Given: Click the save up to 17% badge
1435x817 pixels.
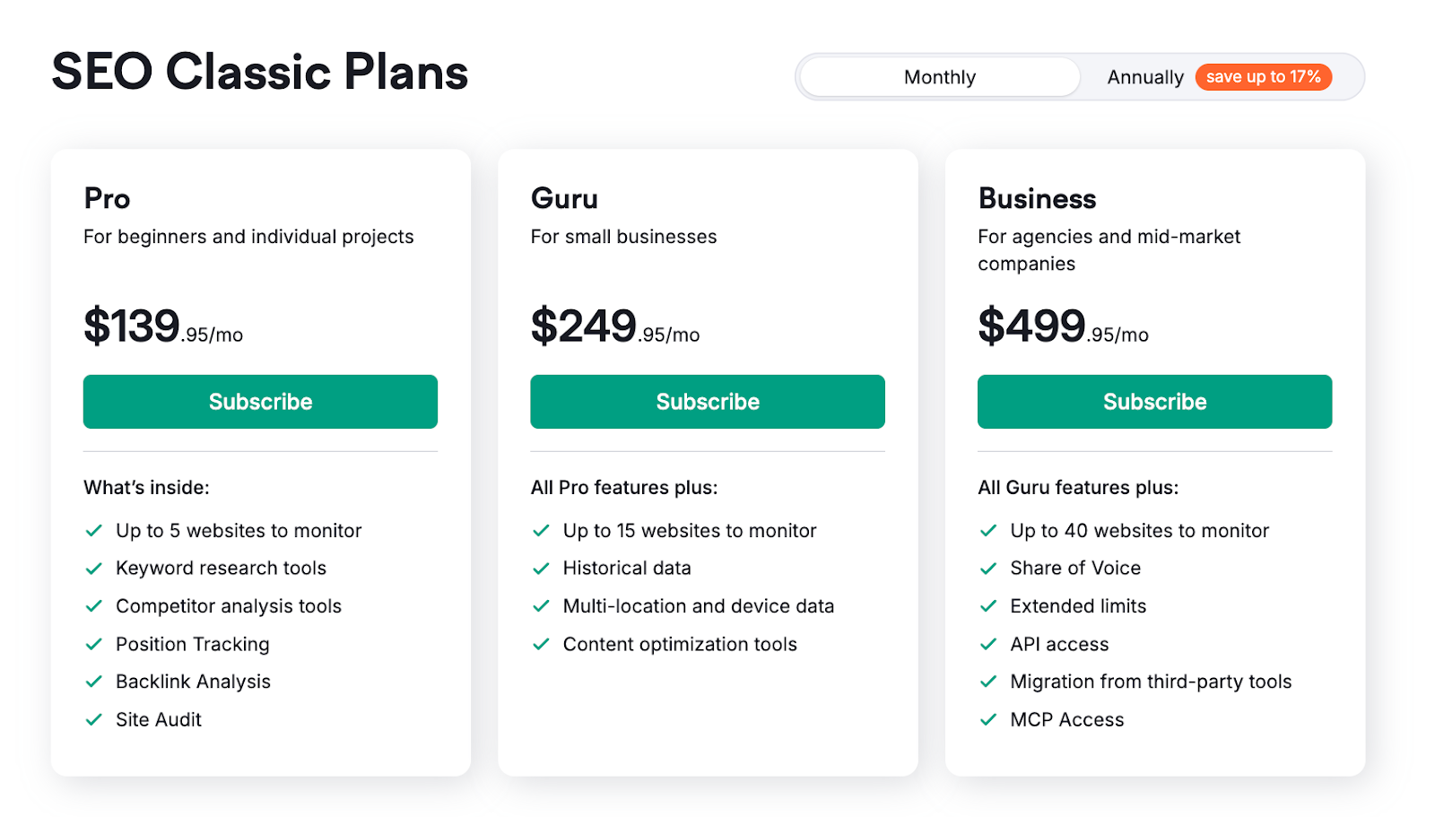Looking at the screenshot, I should pos(1263,77).
